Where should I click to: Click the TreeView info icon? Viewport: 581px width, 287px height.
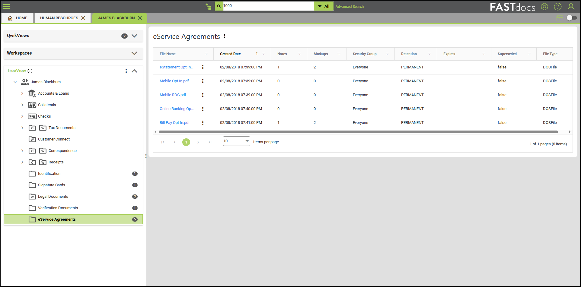(30, 71)
